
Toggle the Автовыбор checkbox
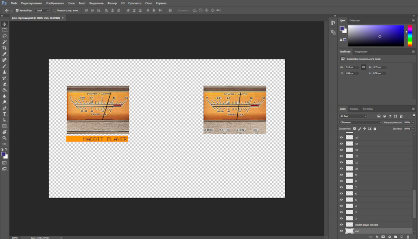17,10
